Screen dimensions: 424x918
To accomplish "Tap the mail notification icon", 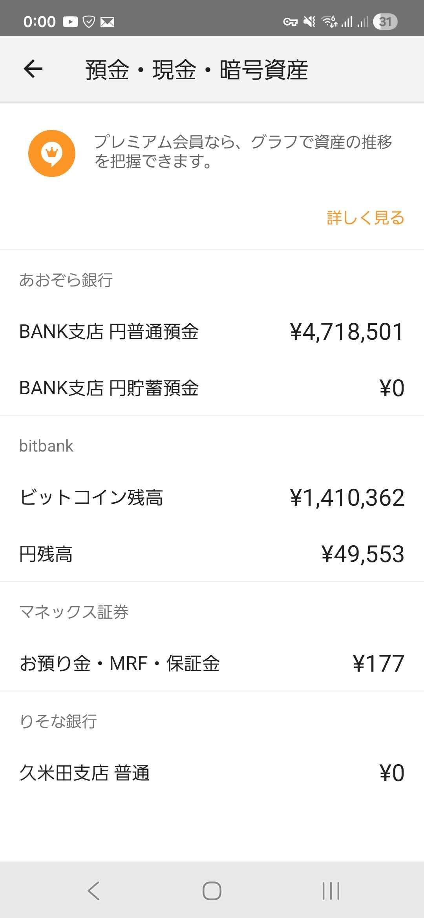I will click(x=107, y=22).
